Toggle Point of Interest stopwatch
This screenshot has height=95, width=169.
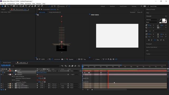tap(14, 77)
